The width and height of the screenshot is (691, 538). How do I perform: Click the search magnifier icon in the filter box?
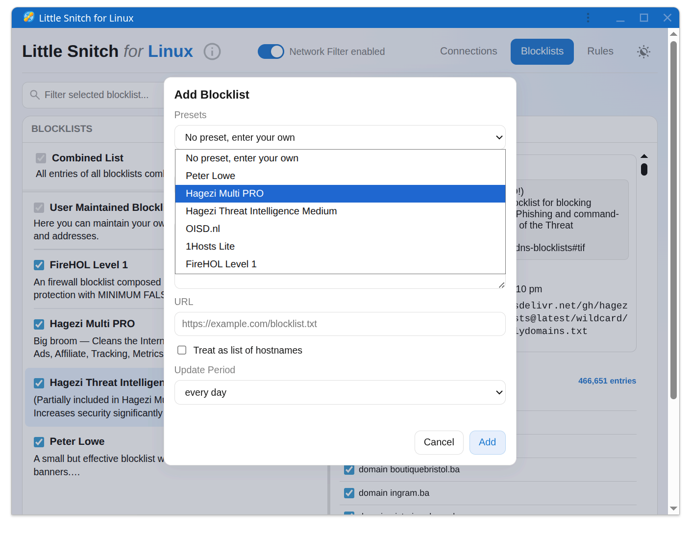click(35, 95)
